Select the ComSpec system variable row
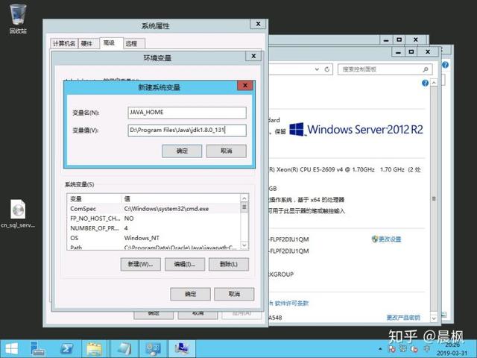The image size is (477, 358). click(x=154, y=209)
